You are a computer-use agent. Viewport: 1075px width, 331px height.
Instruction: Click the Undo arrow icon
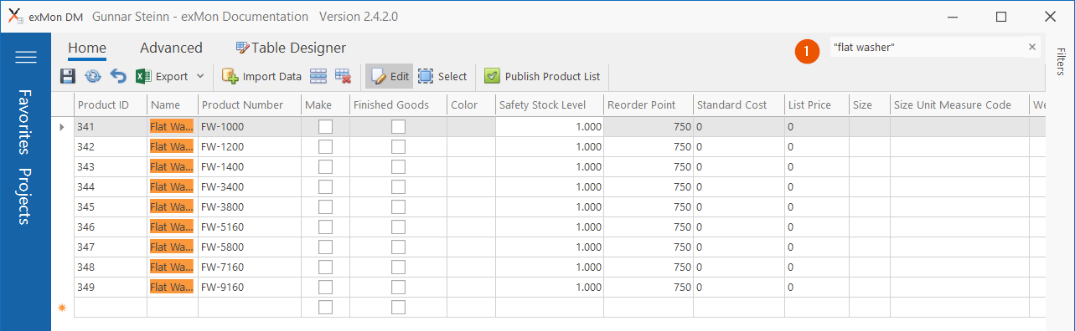pyautogui.click(x=118, y=76)
